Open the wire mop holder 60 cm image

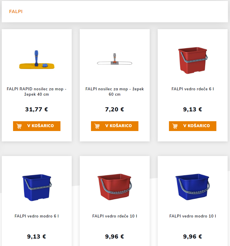click(115, 59)
